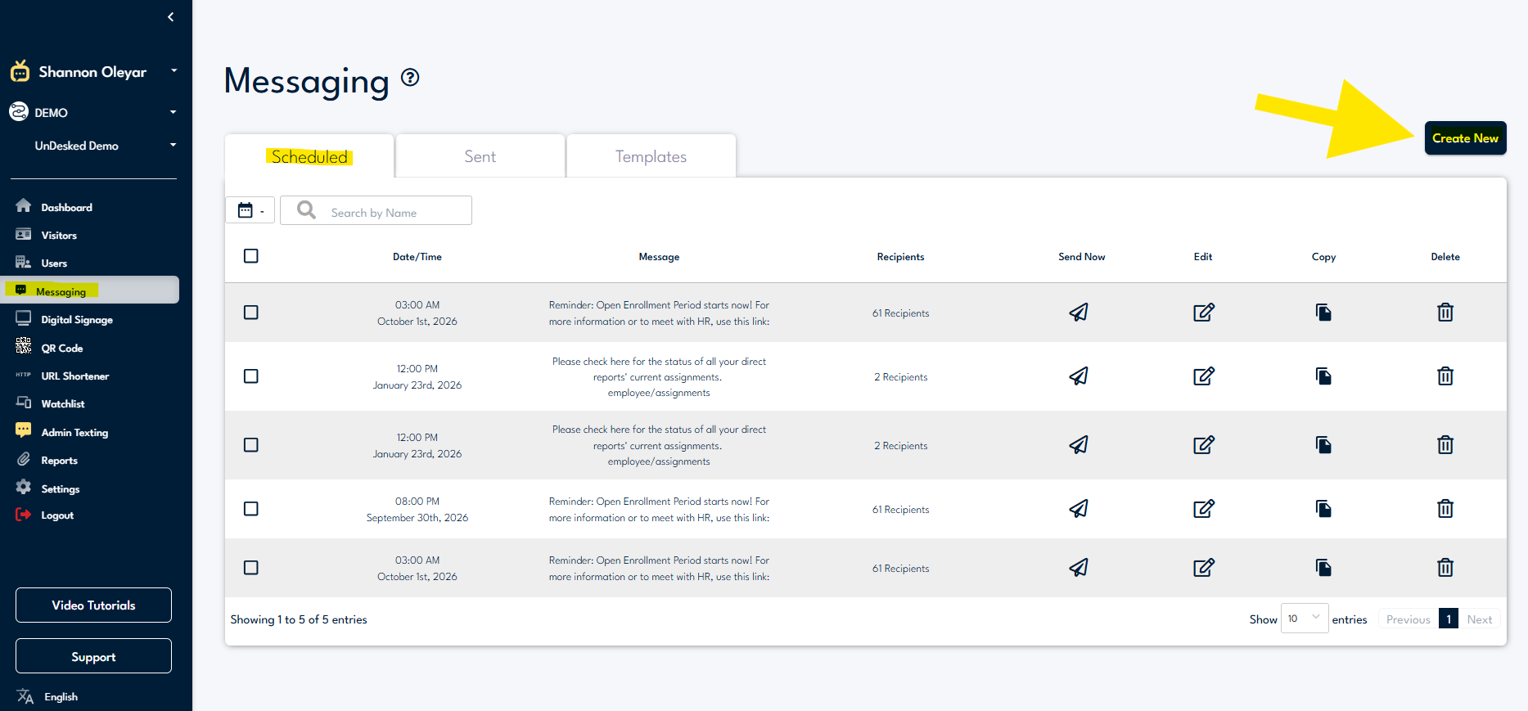Collapse the sidebar with the arrow icon

170,17
